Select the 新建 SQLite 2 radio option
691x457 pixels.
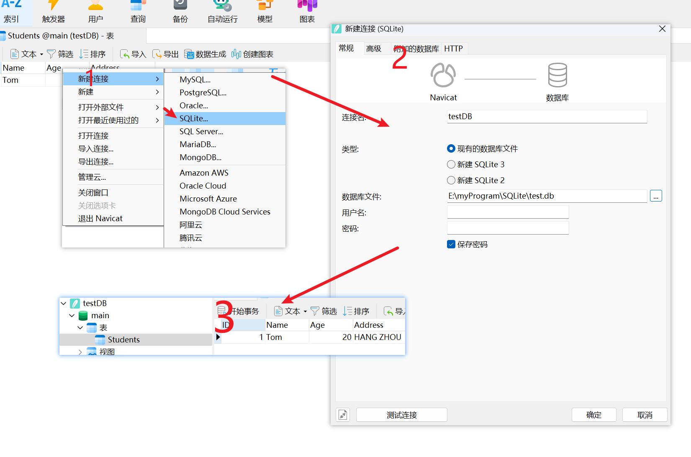pos(451,180)
